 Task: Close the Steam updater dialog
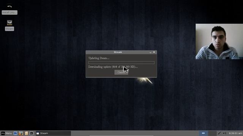154,52
